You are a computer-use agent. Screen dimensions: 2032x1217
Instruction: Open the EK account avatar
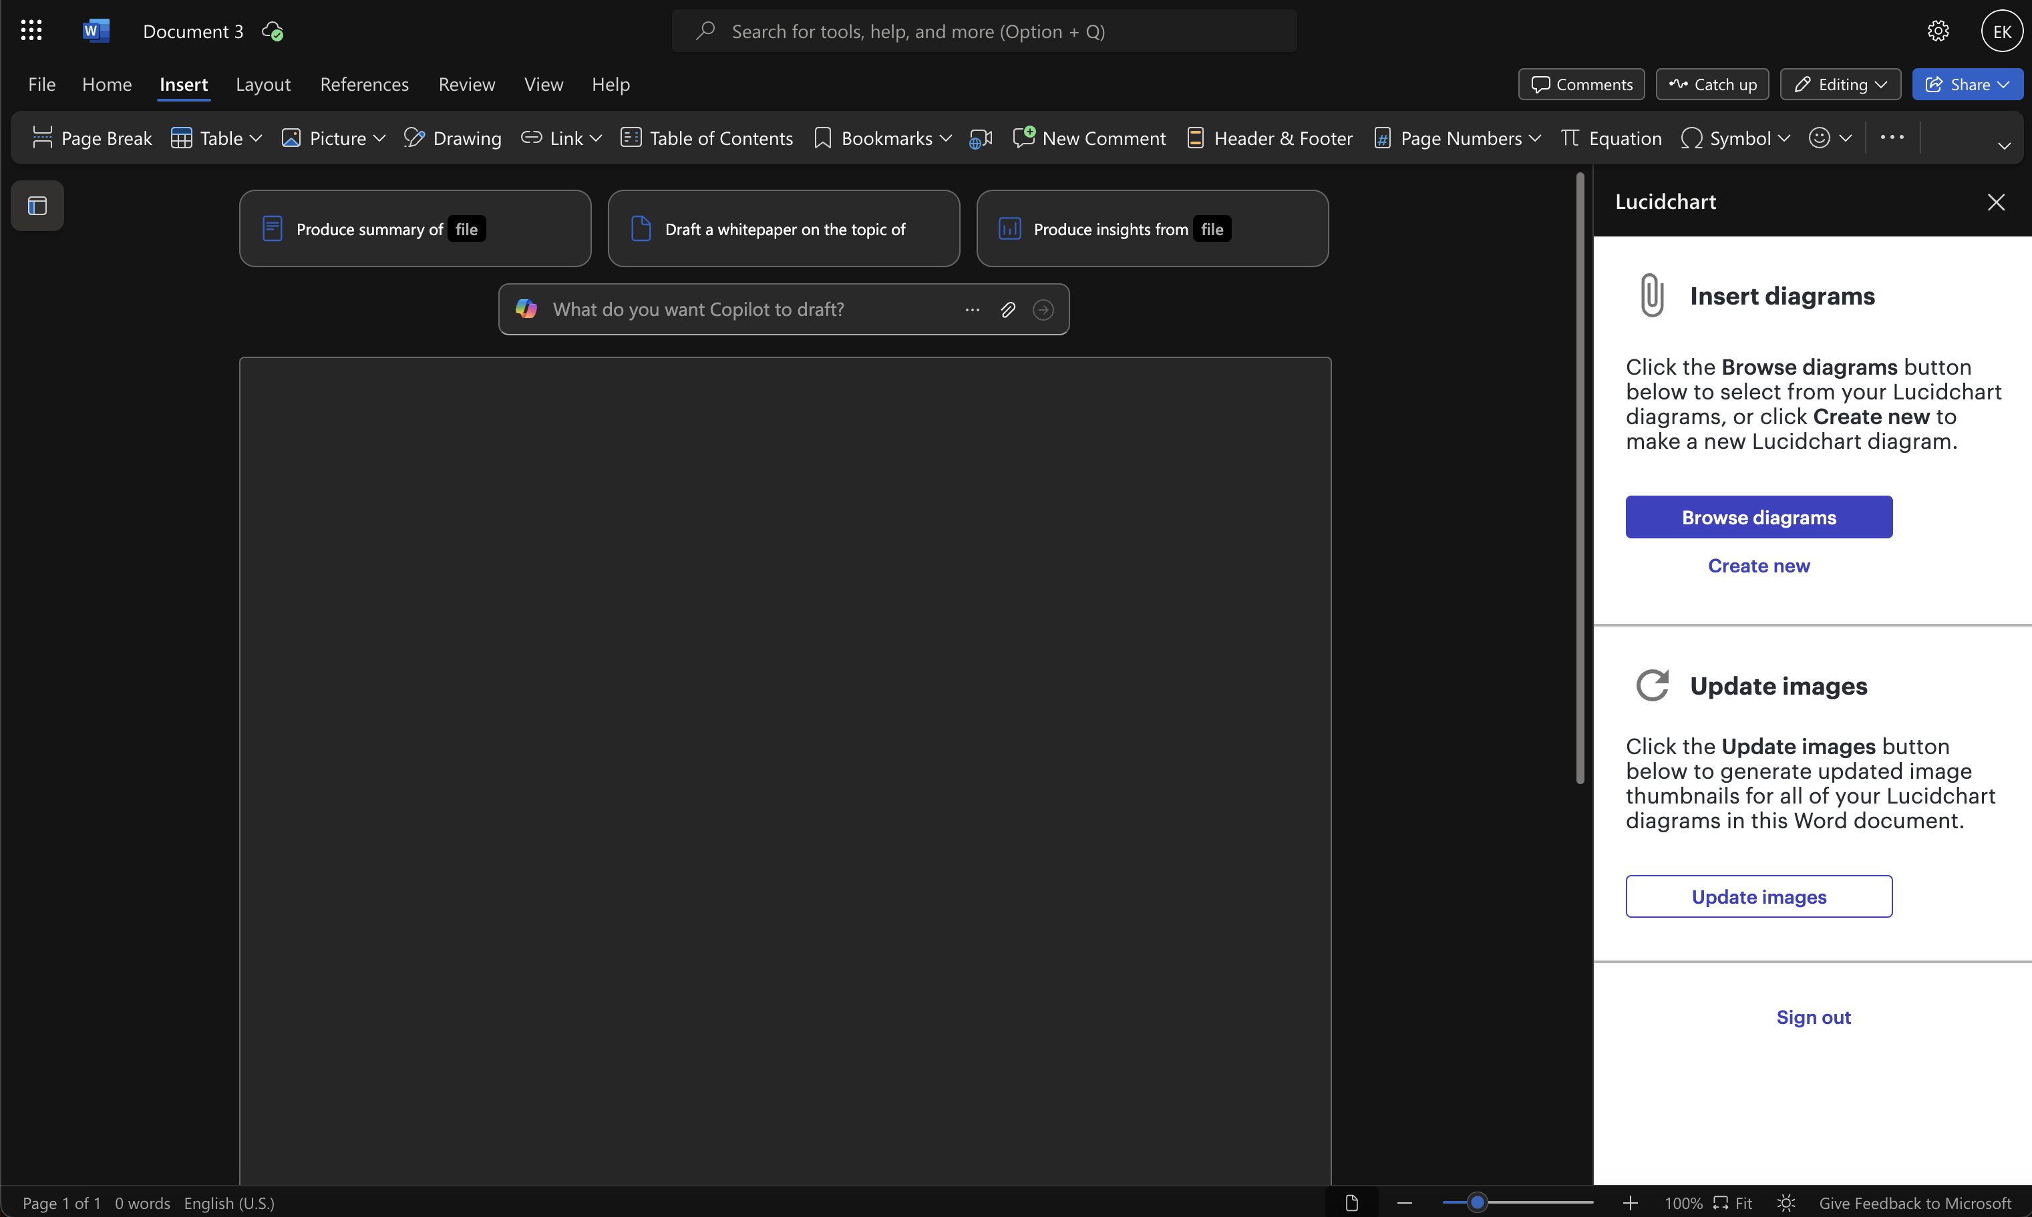click(2002, 31)
